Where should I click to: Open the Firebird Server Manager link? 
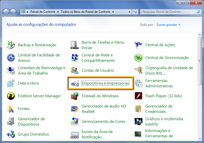tap(39, 96)
